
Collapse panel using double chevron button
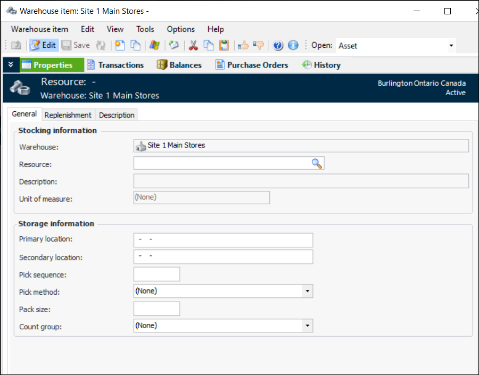click(11, 65)
